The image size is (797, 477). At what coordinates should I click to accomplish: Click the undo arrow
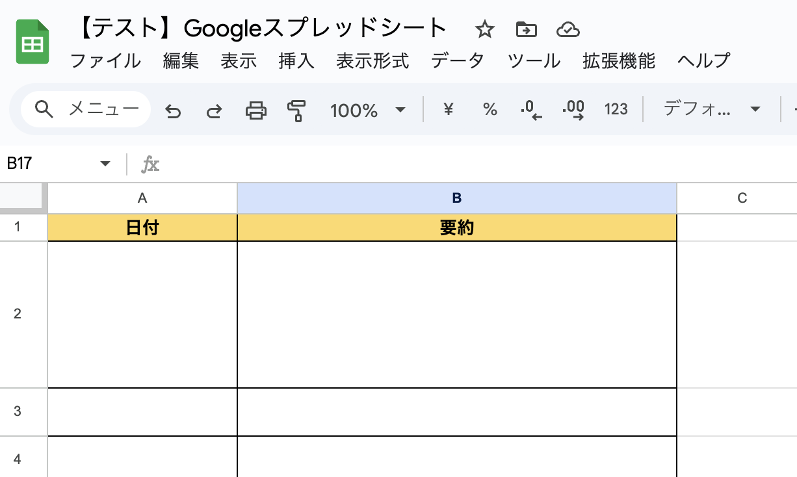(x=172, y=110)
